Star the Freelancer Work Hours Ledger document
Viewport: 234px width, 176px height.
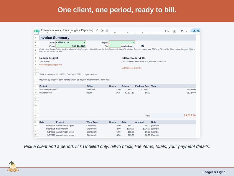tap(97, 30)
